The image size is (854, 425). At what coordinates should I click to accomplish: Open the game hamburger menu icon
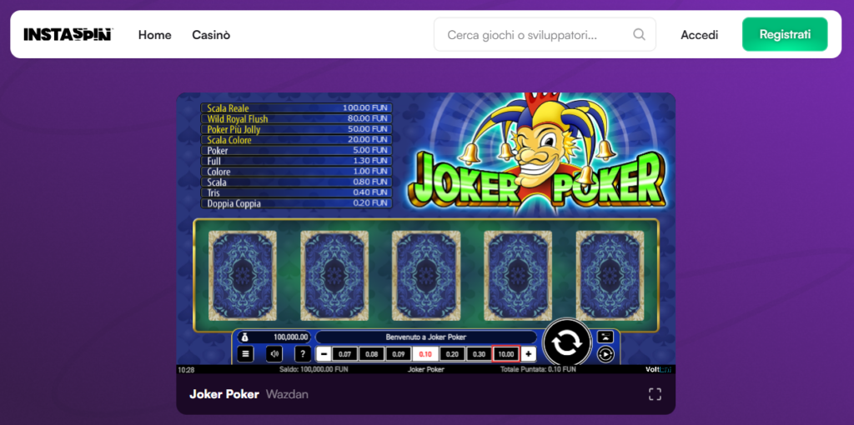[245, 353]
